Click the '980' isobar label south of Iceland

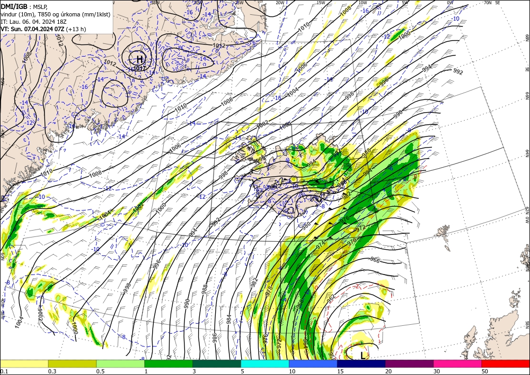point(306,226)
